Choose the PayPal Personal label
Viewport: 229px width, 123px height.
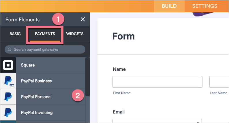36,97
